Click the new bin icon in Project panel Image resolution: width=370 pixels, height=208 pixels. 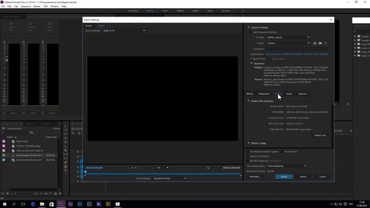tap(55, 194)
